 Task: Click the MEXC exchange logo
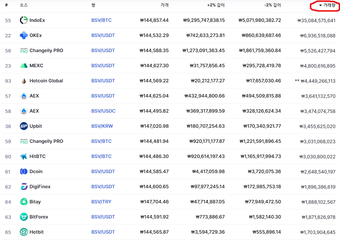click(24, 66)
